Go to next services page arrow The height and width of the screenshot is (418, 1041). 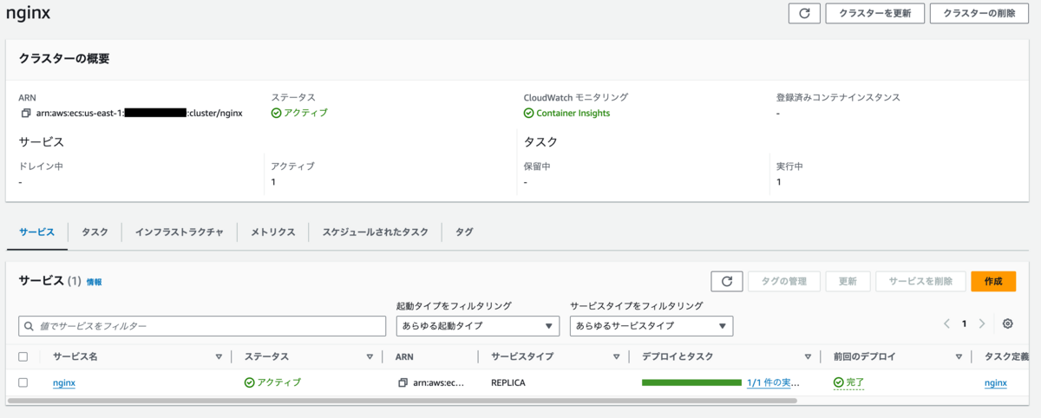pos(981,323)
